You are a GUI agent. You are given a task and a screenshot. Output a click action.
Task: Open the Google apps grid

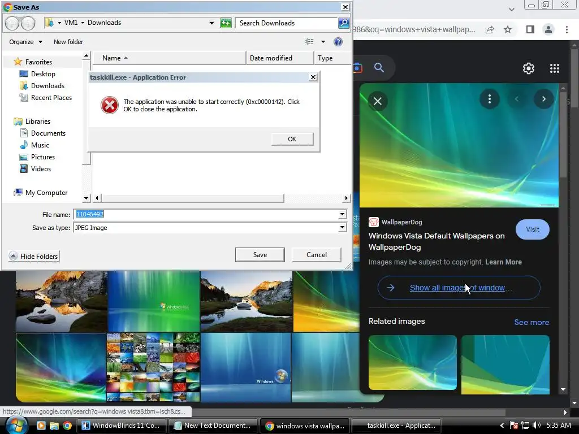(555, 68)
